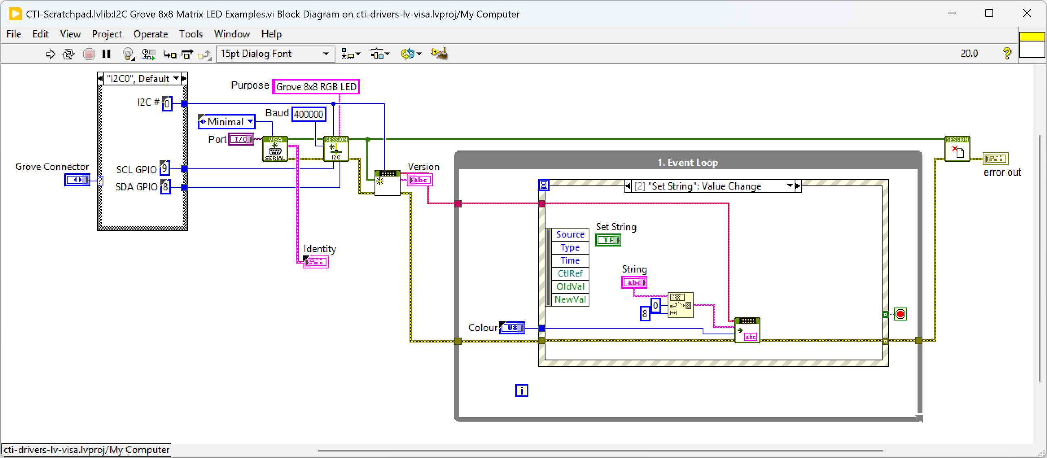Click the Step Into icon

[169, 54]
